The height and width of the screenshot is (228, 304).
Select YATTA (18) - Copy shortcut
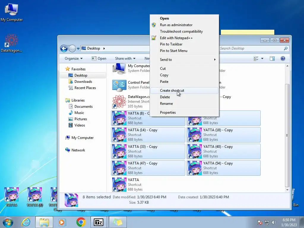pyautogui.click(x=224, y=135)
